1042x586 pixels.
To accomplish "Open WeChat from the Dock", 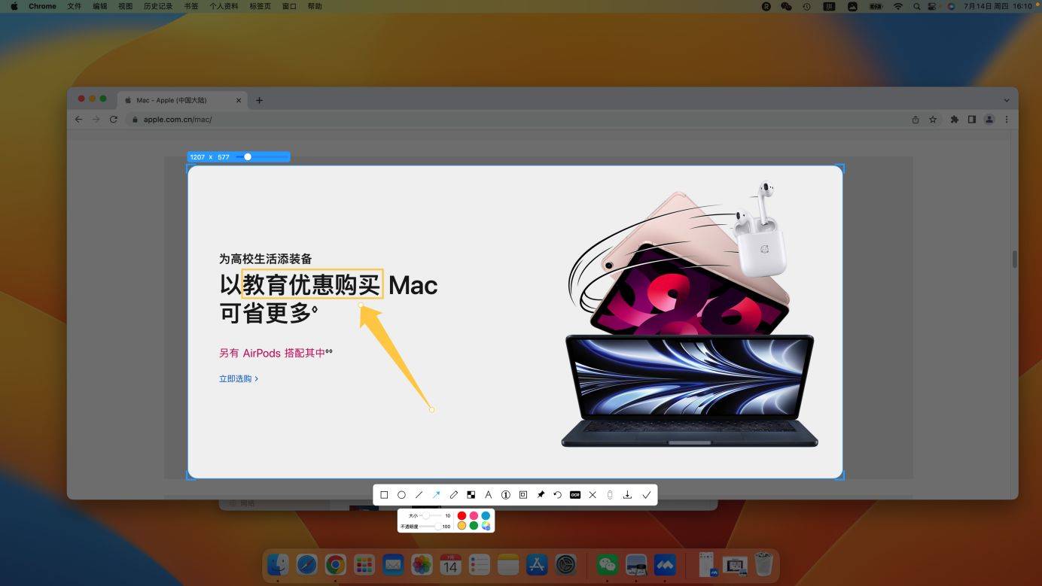I will pyautogui.click(x=608, y=564).
